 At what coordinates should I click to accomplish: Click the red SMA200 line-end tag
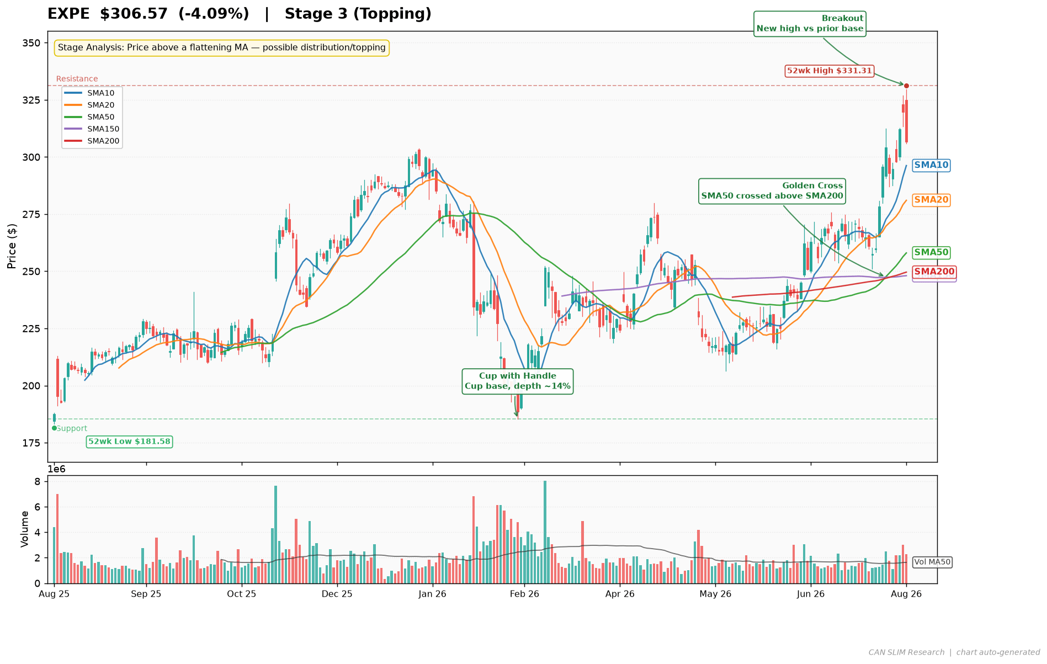tap(934, 272)
